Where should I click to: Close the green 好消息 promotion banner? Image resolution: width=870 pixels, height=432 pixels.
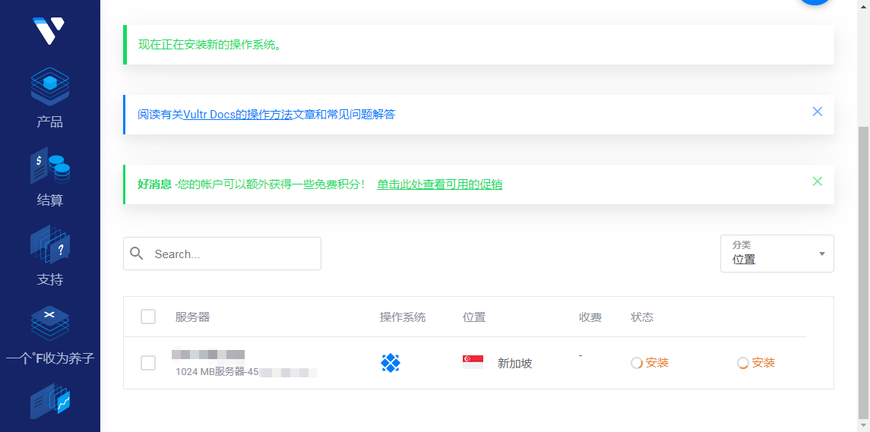818,181
